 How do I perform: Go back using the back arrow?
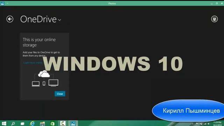10,19
